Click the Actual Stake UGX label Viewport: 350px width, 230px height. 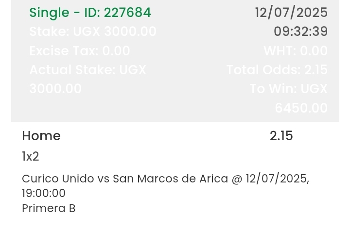coord(87,70)
